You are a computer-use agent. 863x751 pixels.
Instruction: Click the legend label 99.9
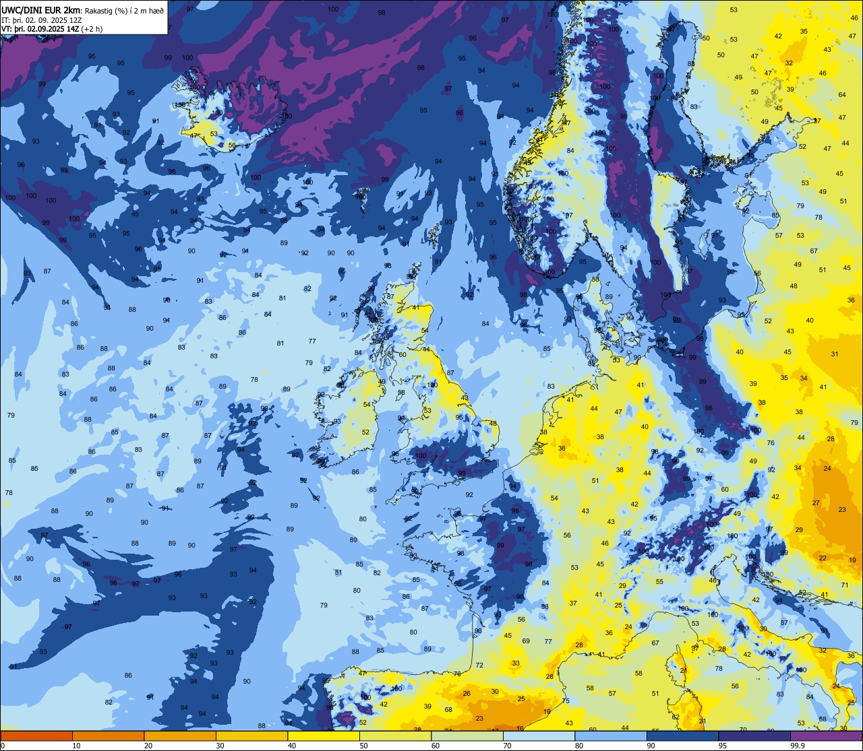click(798, 746)
